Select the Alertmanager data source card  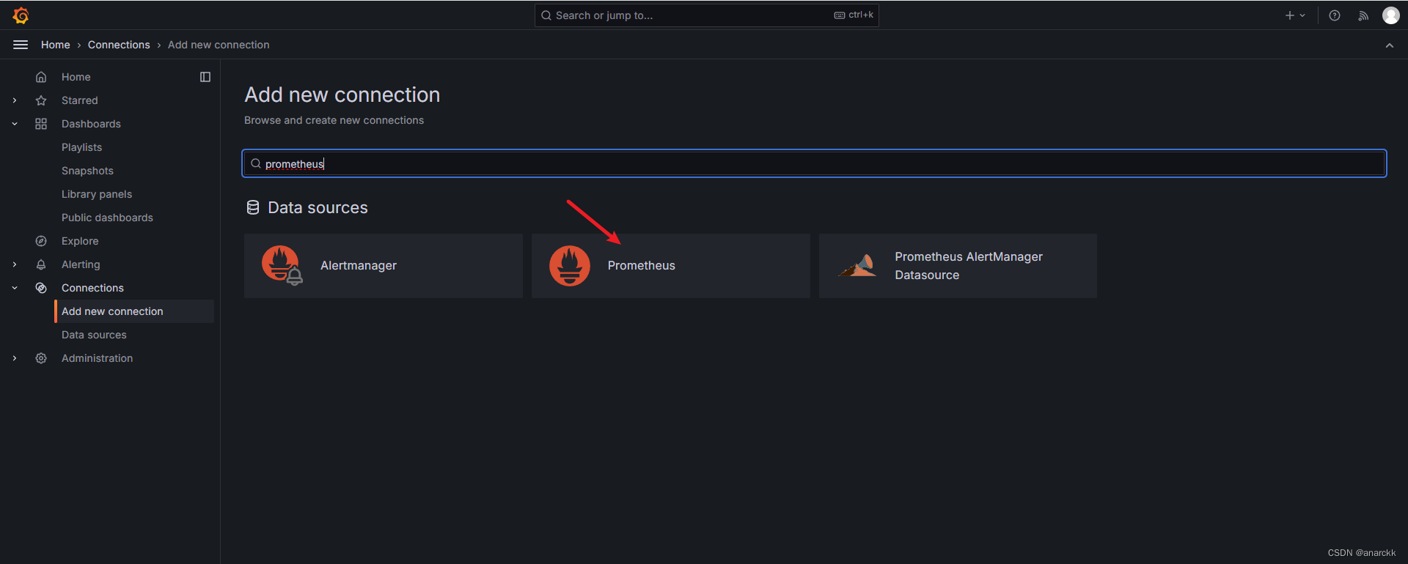(x=383, y=266)
